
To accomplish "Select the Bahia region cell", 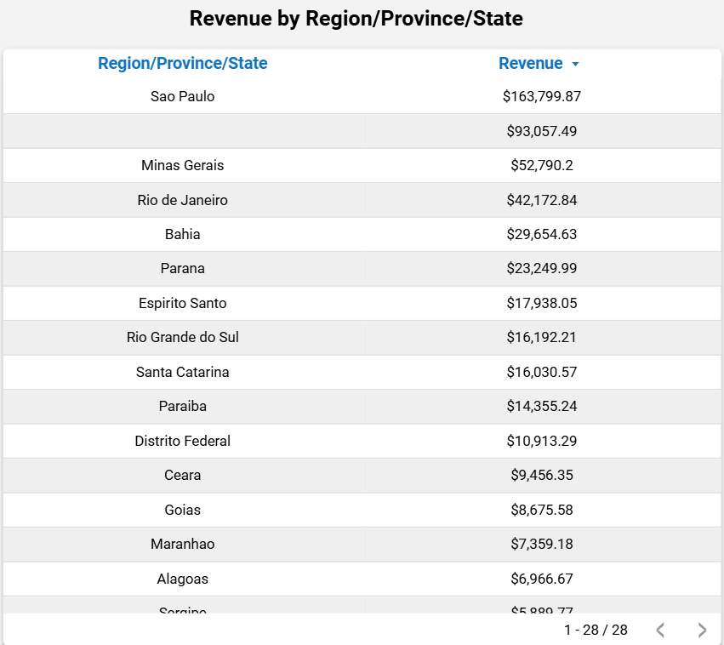I will click(182, 234).
